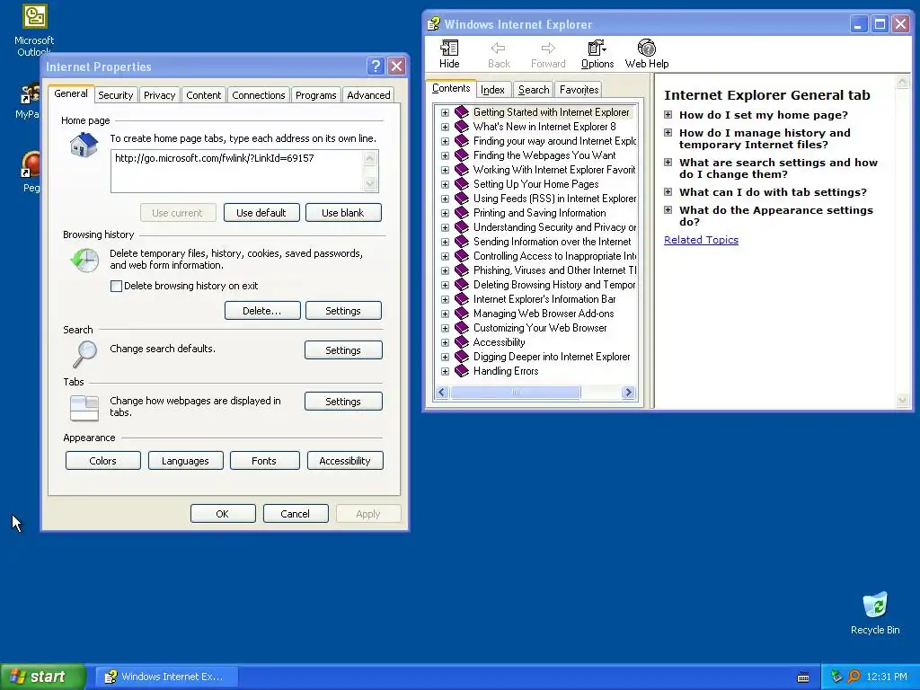Select Working With Internet Explorer Favorites topic
Screen dimensions: 920x690
coord(553,170)
